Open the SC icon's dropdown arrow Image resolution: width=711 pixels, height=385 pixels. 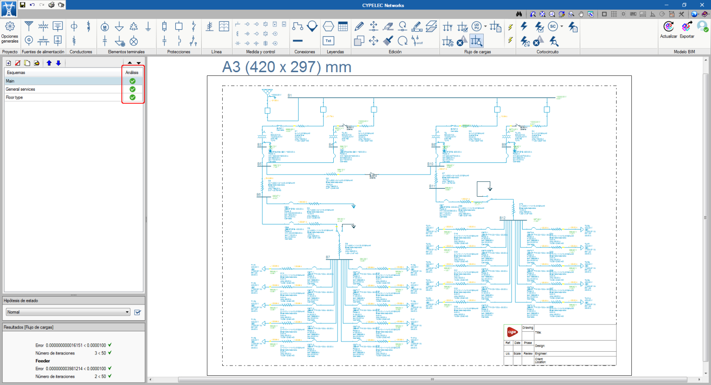pos(561,27)
